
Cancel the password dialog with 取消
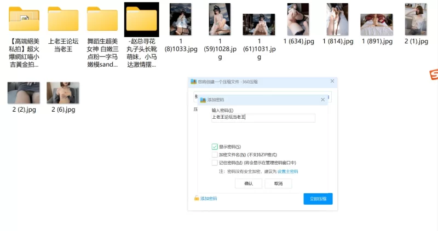278,183
